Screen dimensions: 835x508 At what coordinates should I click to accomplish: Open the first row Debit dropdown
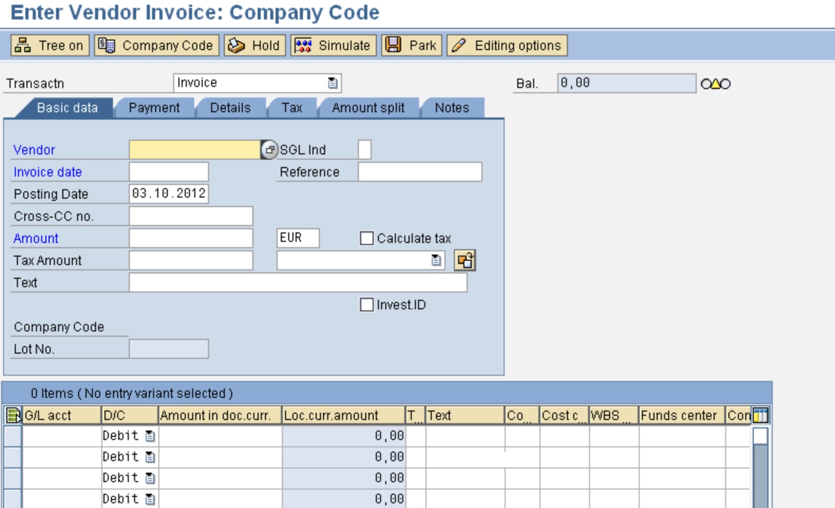coord(150,436)
